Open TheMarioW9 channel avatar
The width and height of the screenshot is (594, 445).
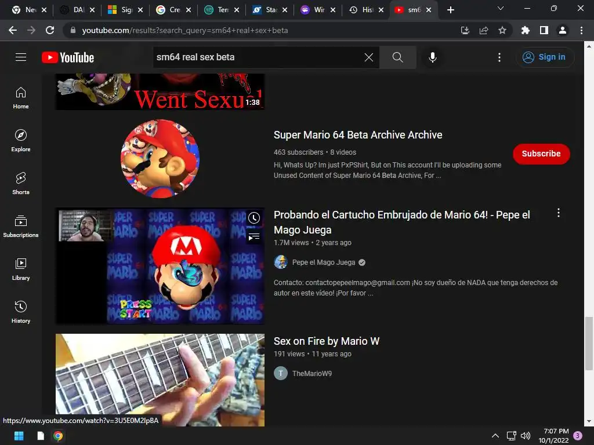pyautogui.click(x=281, y=374)
